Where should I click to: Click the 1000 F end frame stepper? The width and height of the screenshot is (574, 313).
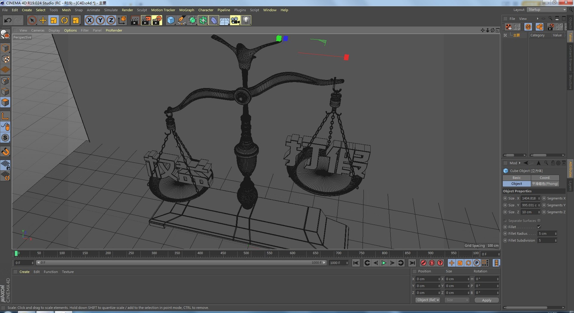(347, 263)
